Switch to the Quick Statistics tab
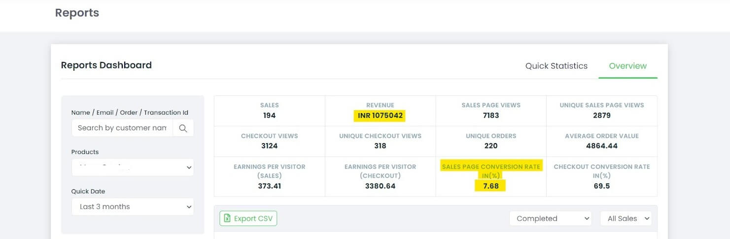730x239 pixels. tap(556, 66)
